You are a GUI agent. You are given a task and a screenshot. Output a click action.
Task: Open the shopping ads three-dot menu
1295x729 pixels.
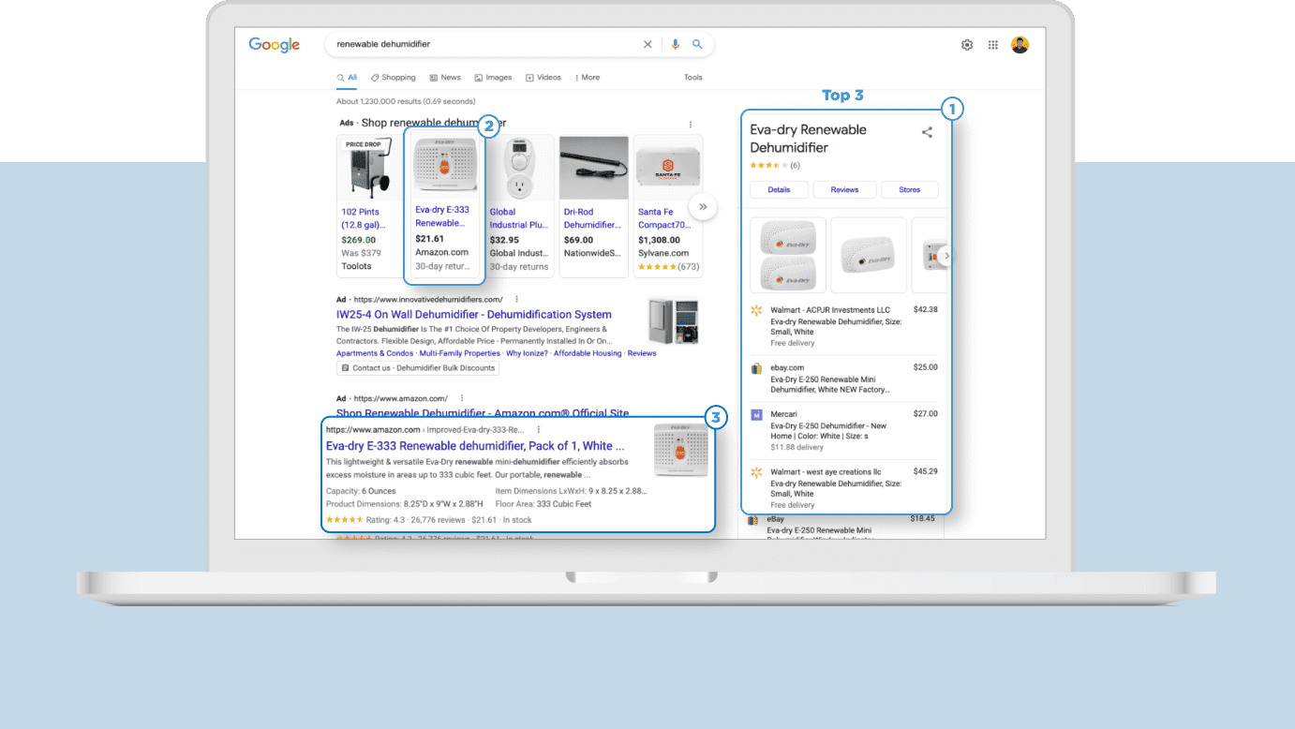(691, 124)
